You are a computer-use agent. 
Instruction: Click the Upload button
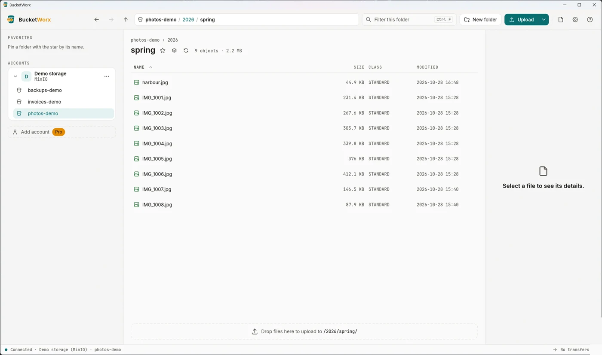point(522,20)
